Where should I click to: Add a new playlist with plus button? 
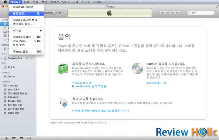(6, 138)
